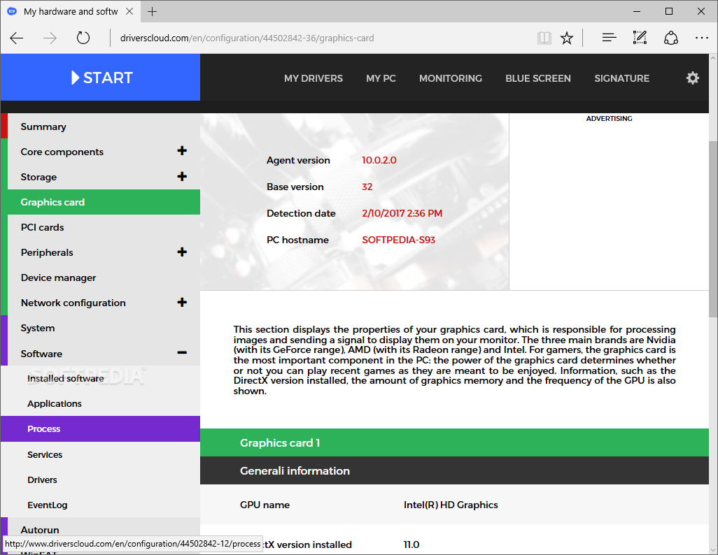Reload the page with the refresh icon
Screen dimensions: 718x555
(83, 38)
